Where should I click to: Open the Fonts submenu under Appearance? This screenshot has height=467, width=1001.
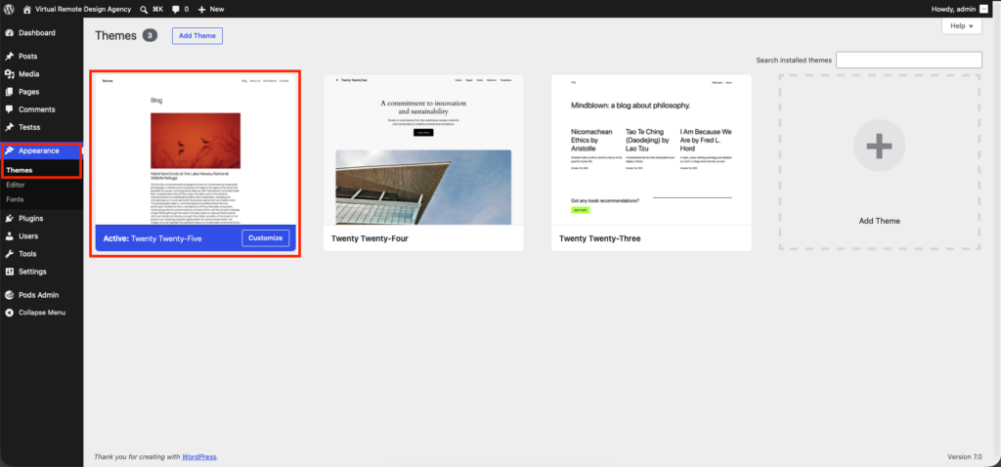pos(16,199)
